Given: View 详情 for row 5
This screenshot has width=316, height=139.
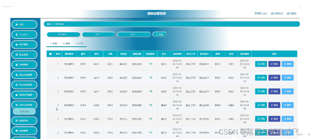Looking at the screenshot, I should point(261,119).
